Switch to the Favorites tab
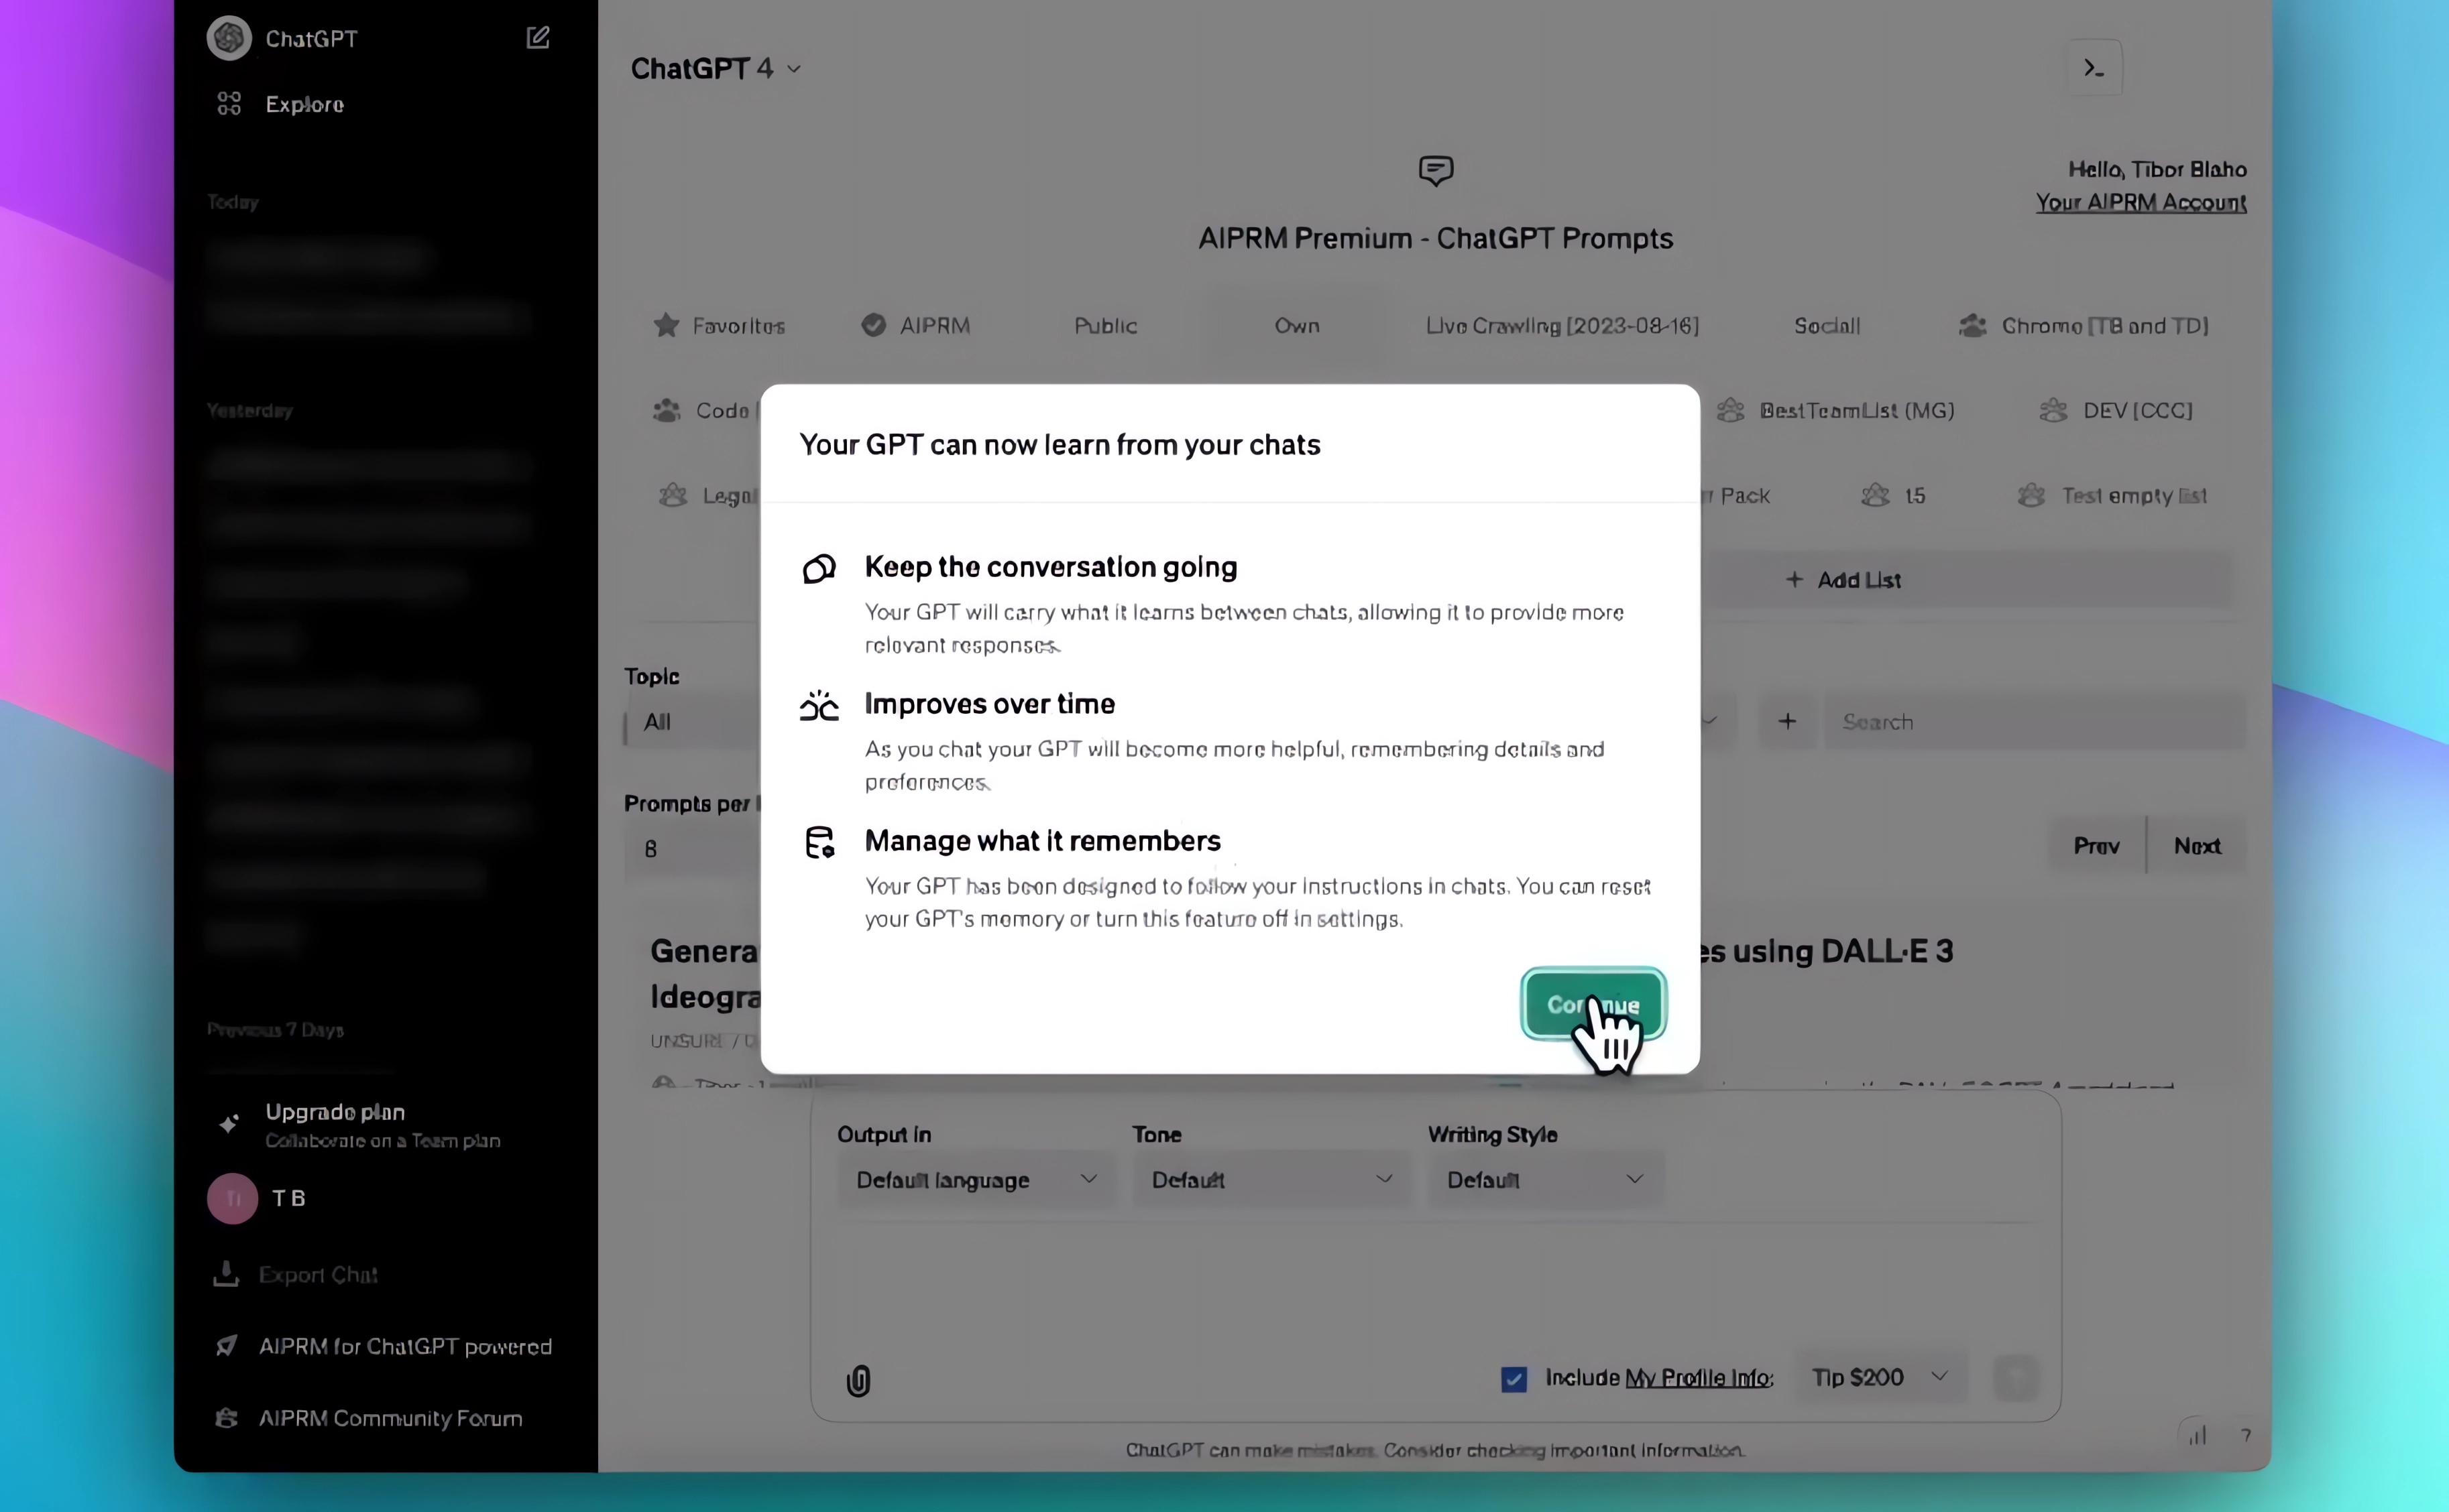The width and height of the screenshot is (2449, 1512). [720, 326]
